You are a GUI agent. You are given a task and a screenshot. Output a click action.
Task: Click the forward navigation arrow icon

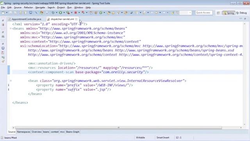(x=164, y=13)
